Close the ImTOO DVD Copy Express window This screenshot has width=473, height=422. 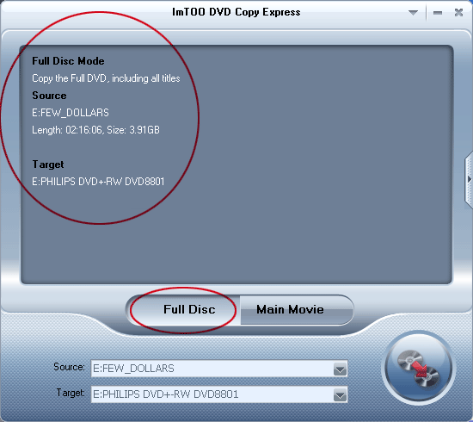(x=459, y=13)
